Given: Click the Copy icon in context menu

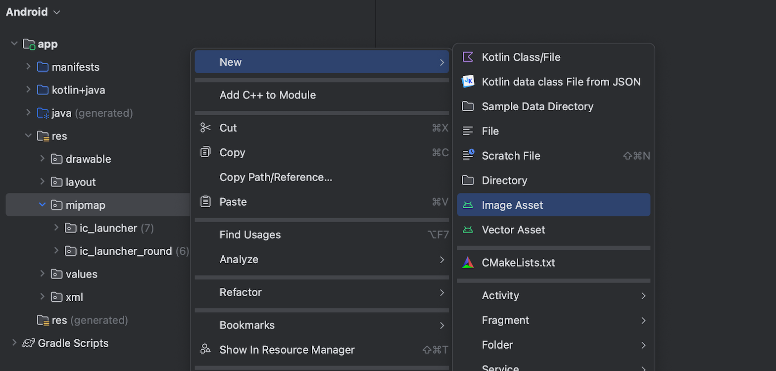Looking at the screenshot, I should [x=205, y=152].
